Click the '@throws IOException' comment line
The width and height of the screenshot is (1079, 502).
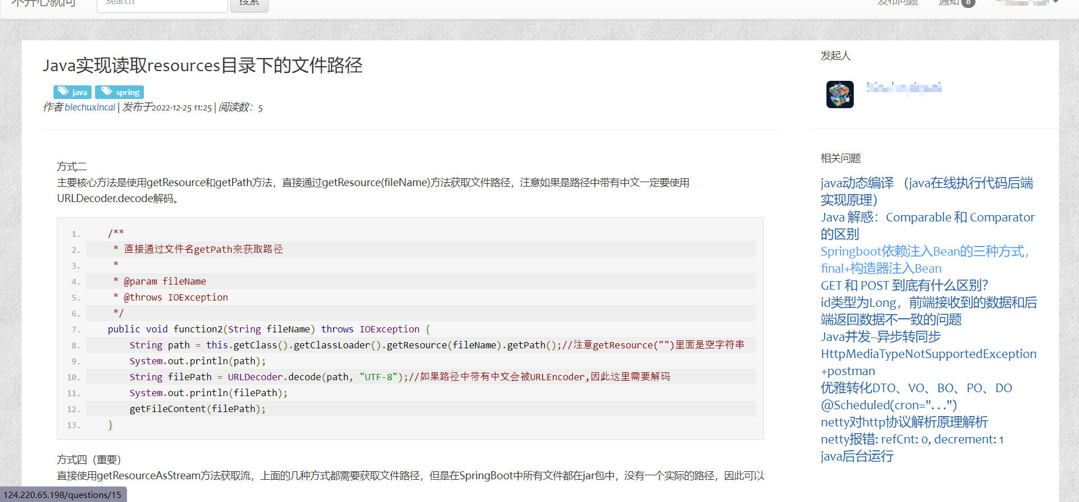point(170,297)
